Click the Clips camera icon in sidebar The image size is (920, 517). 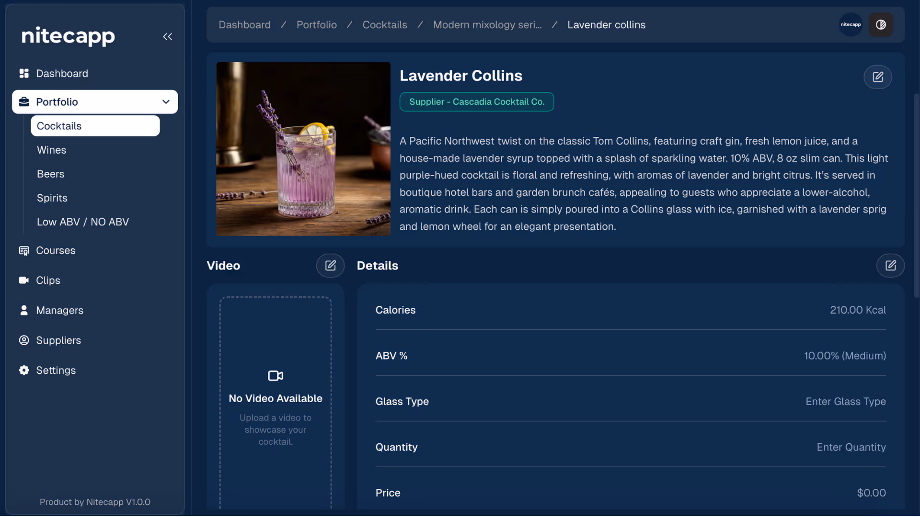24,281
